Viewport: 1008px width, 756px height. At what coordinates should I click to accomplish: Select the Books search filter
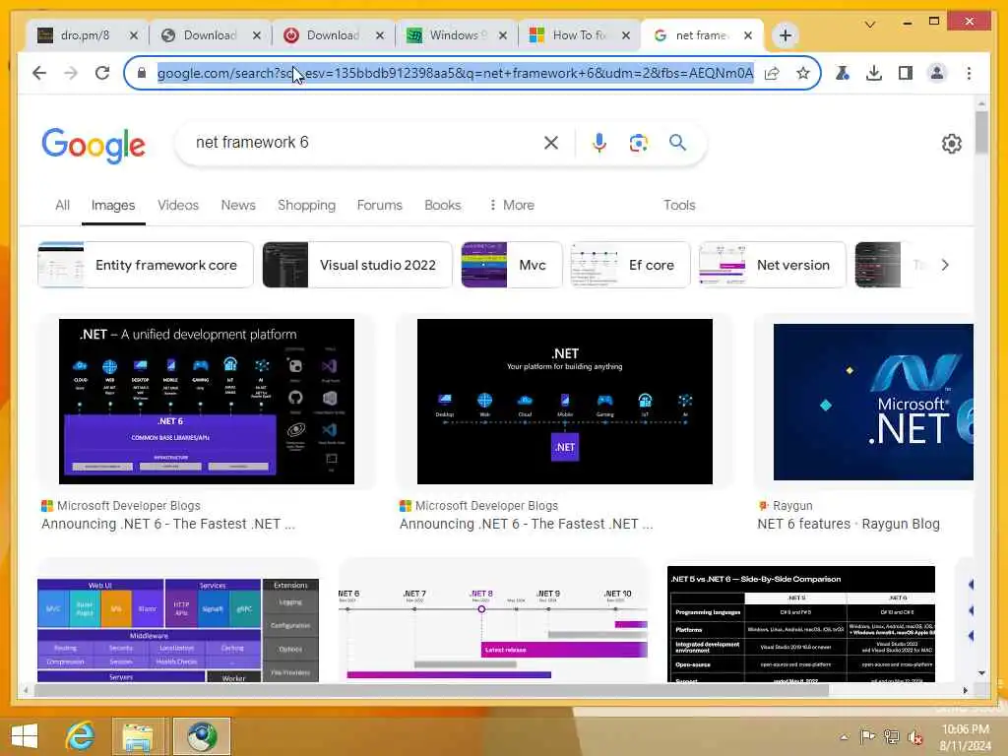[442, 205]
